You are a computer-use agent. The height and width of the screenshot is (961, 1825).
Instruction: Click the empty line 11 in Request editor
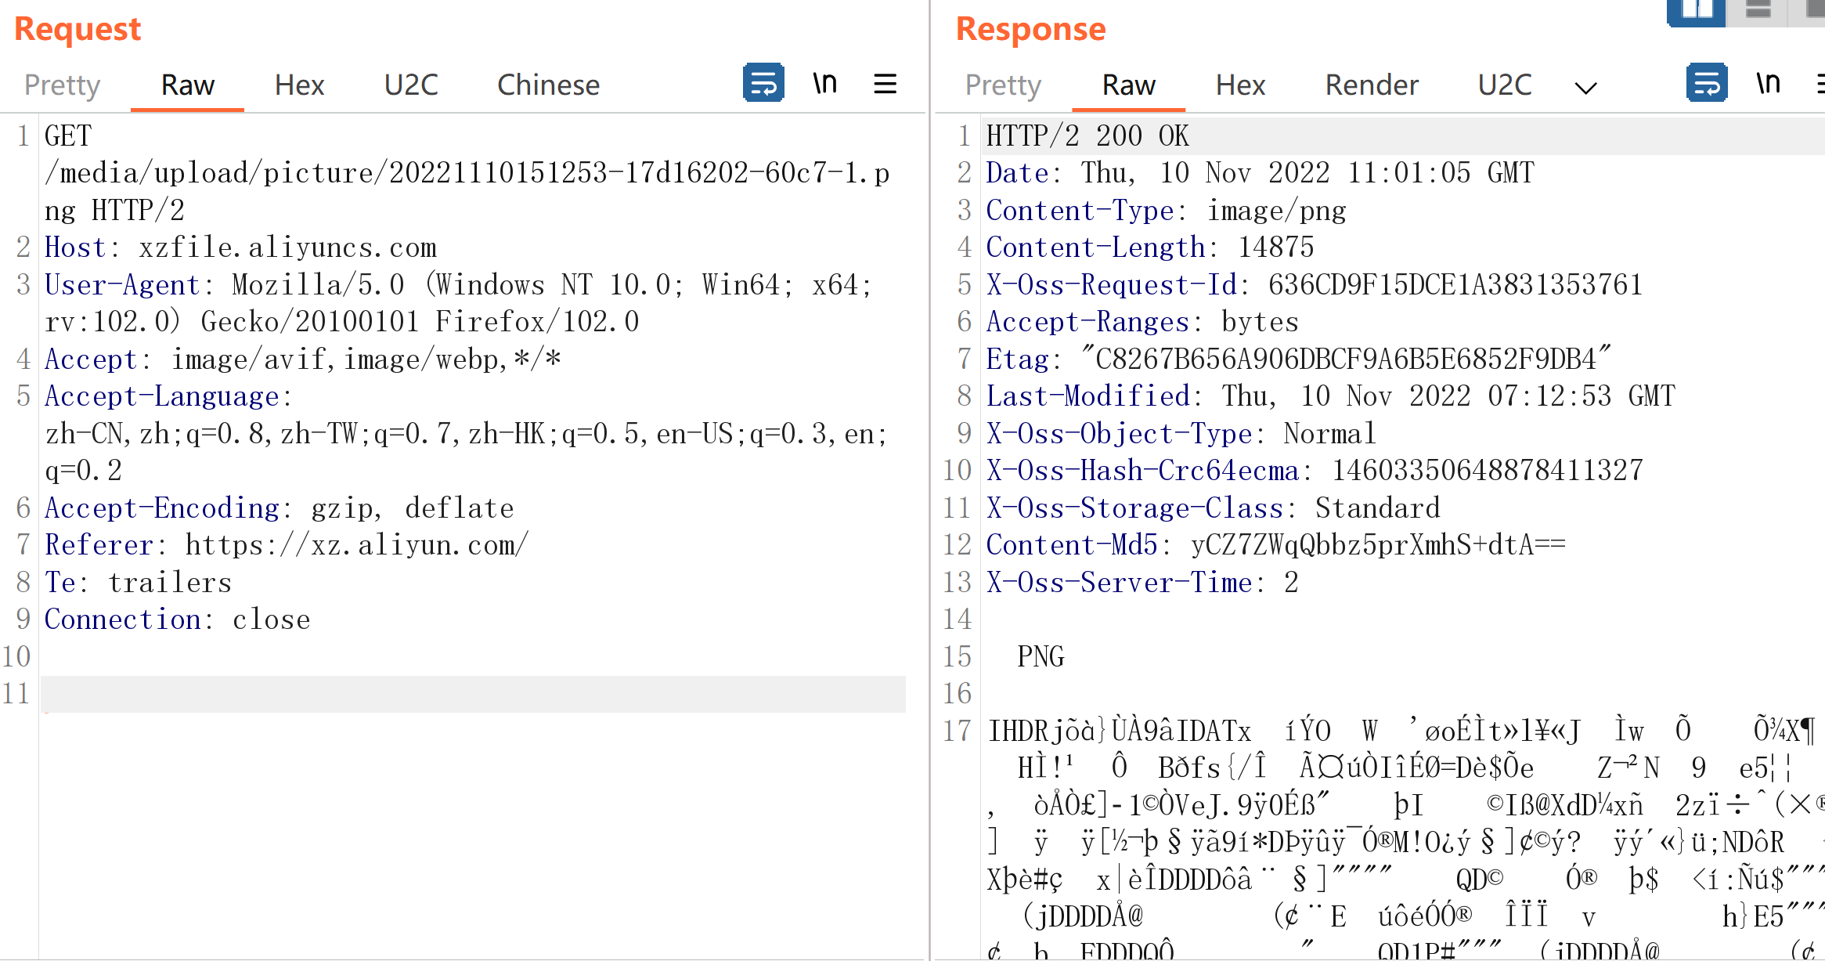[470, 694]
